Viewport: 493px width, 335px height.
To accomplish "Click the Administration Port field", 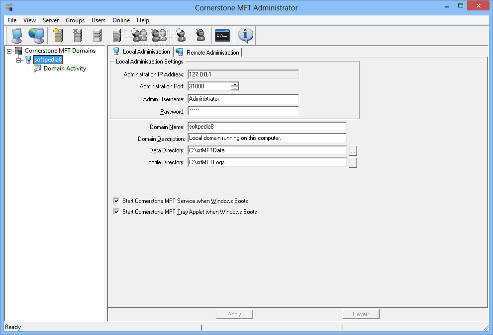I will [209, 86].
